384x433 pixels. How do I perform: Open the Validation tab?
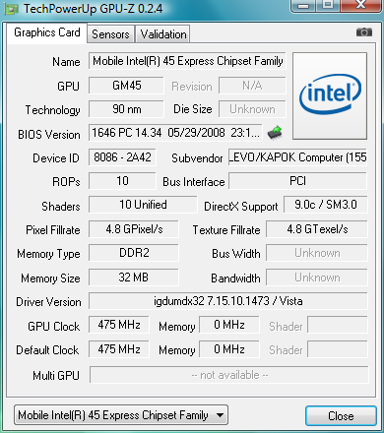click(x=163, y=34)
